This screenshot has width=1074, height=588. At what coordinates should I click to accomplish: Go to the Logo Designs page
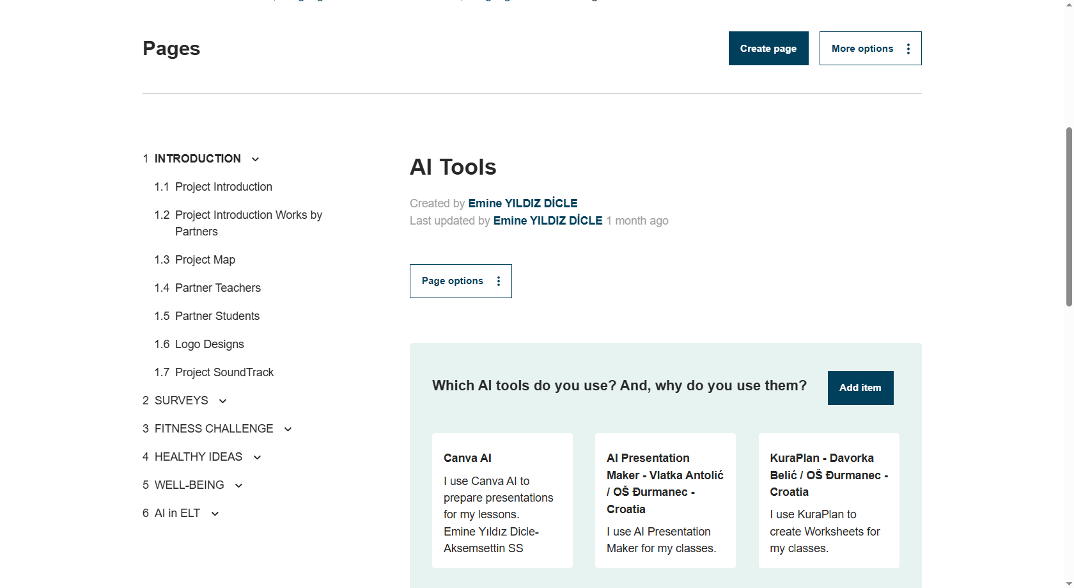210,344
